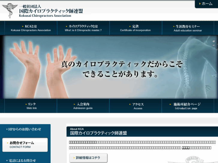Image resolution: width=218 pixels, height=163 pixels.
Task: Click the site title 国際カイロプラクティック師連盟
Action: click(x=51, y=11)
